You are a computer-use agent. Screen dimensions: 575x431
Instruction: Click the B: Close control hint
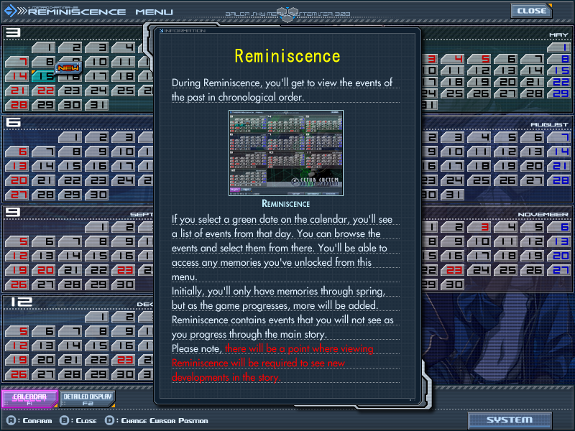tap(78, 420)
